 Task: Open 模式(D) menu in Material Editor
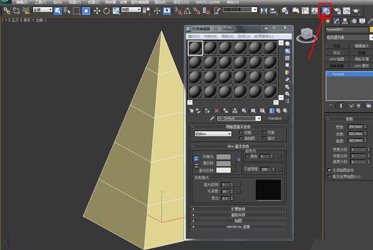(x=194, y=36)
